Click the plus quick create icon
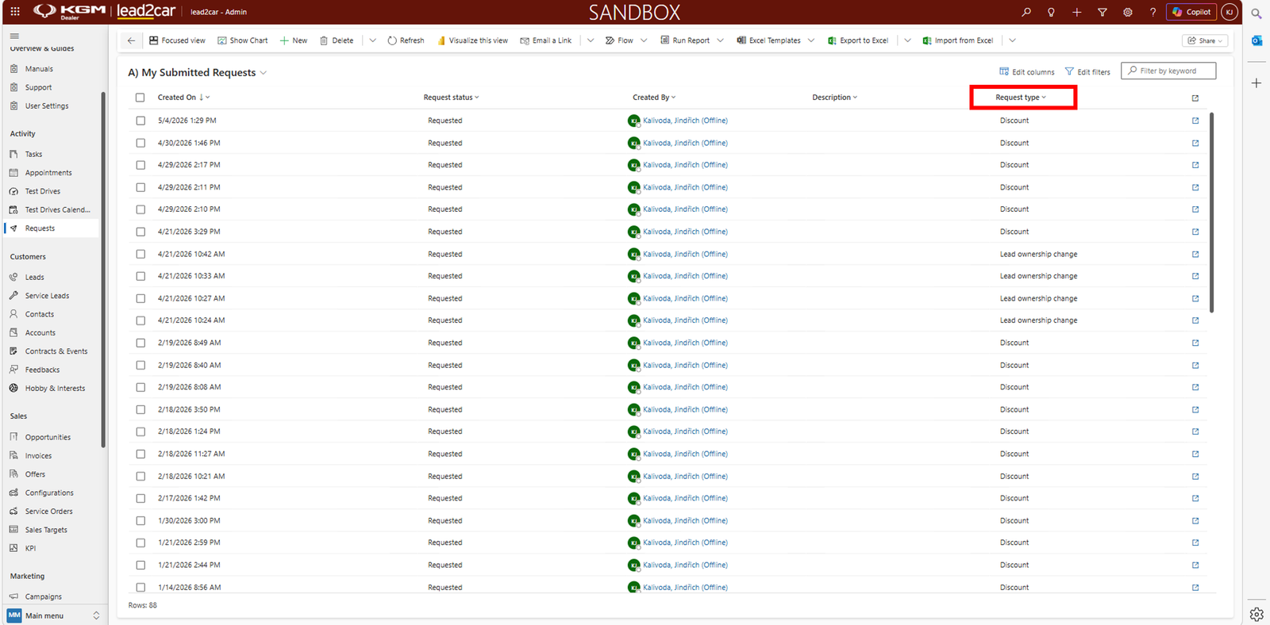The width and height of the screenshot is (1270, 625). pos(1076,12)
